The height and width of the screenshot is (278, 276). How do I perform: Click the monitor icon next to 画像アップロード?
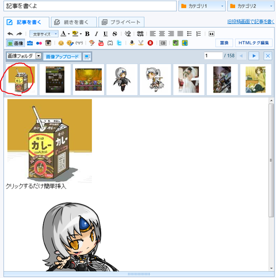coord(87,57)
